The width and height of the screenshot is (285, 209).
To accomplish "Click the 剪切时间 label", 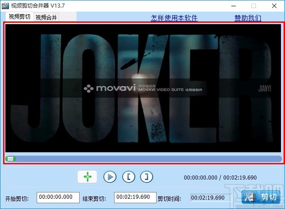I will (x=169, y=199).
